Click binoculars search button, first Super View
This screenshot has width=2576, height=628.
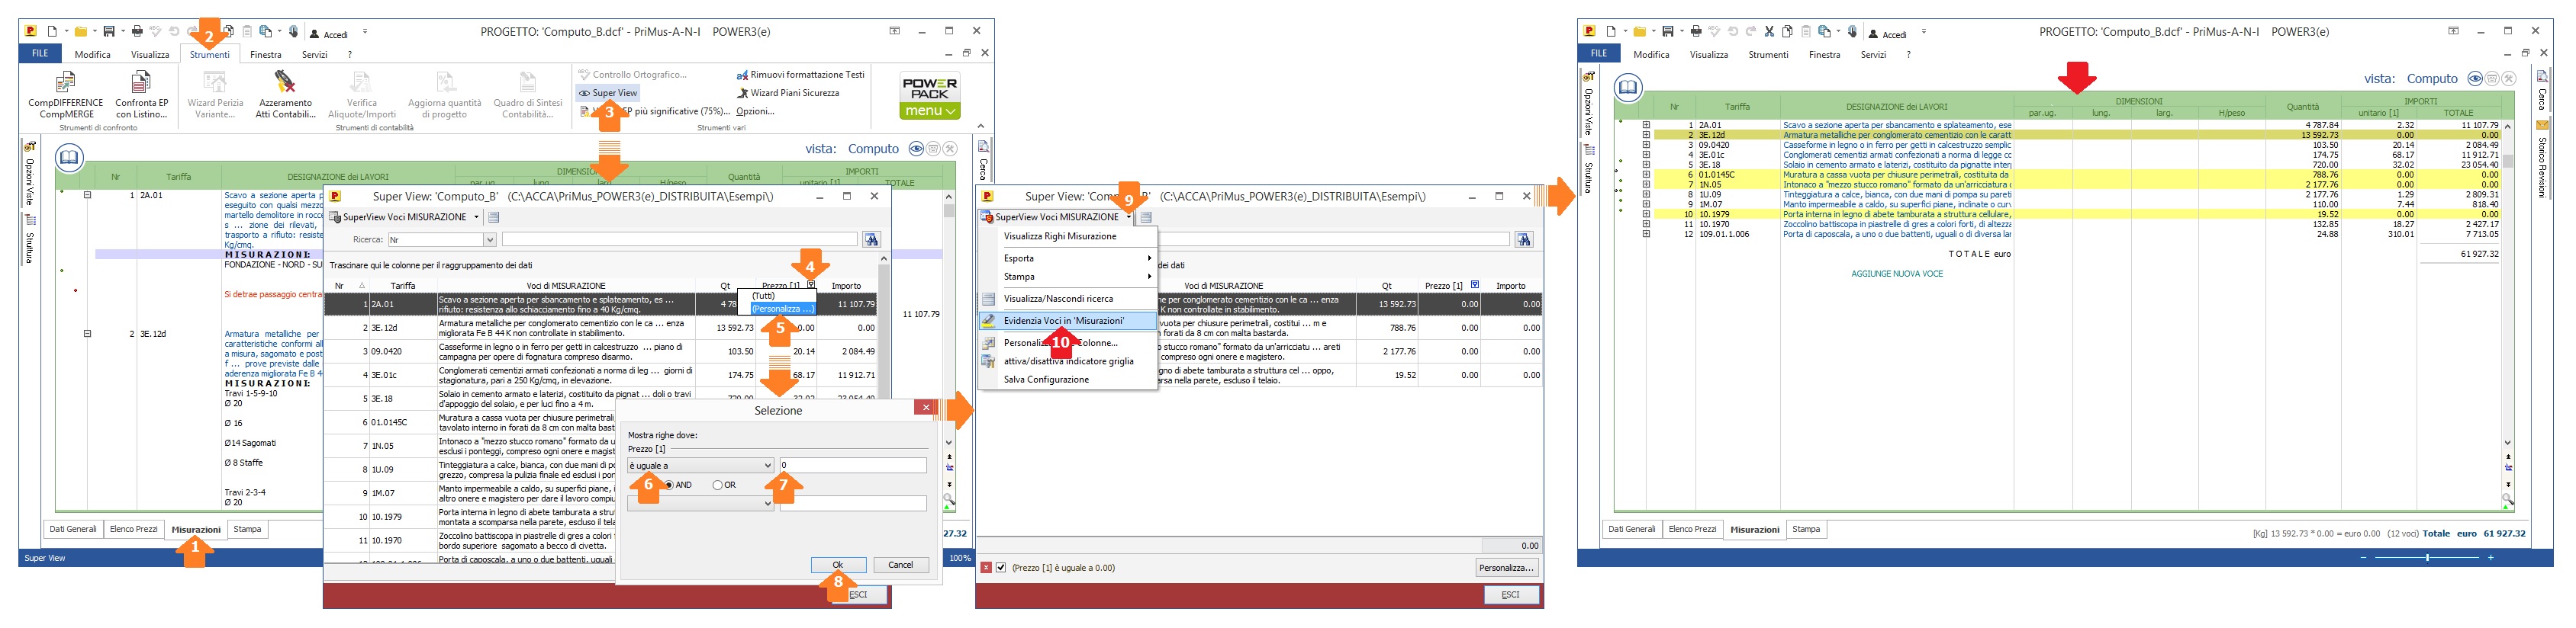(872, 239)
